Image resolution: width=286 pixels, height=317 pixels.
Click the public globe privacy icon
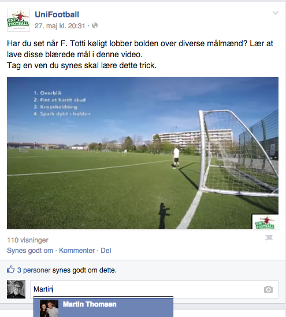coord(95,25)
